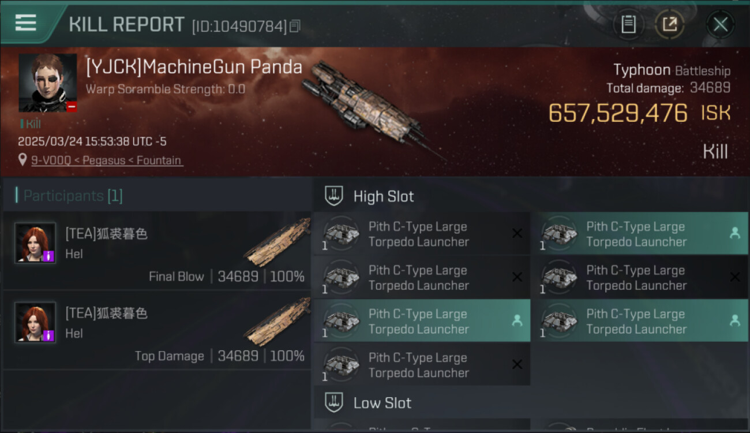
Task: Click X on second-row right Torpedo Launcher
Action: (734, 277)
